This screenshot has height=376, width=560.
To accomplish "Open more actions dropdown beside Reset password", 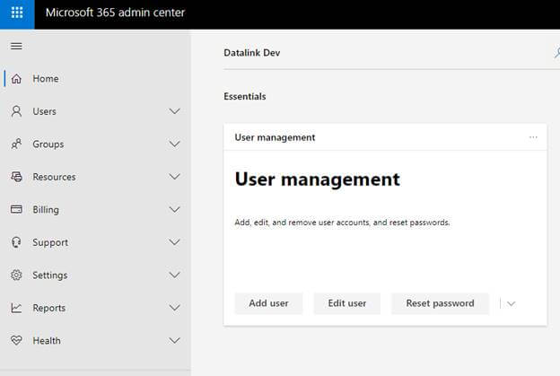I will pyautogui.click(x=511, y=304).
